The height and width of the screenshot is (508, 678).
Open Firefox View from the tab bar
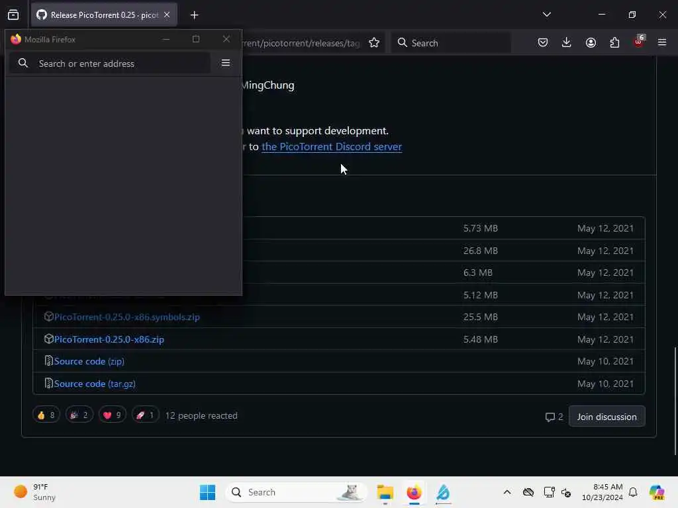13,15
